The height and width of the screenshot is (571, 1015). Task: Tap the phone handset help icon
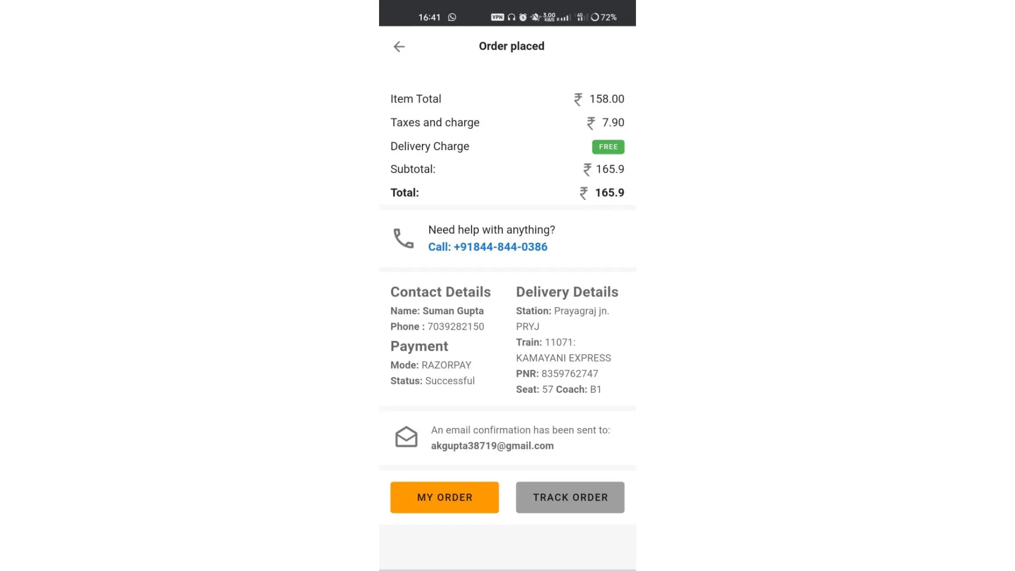pos(404,238)
